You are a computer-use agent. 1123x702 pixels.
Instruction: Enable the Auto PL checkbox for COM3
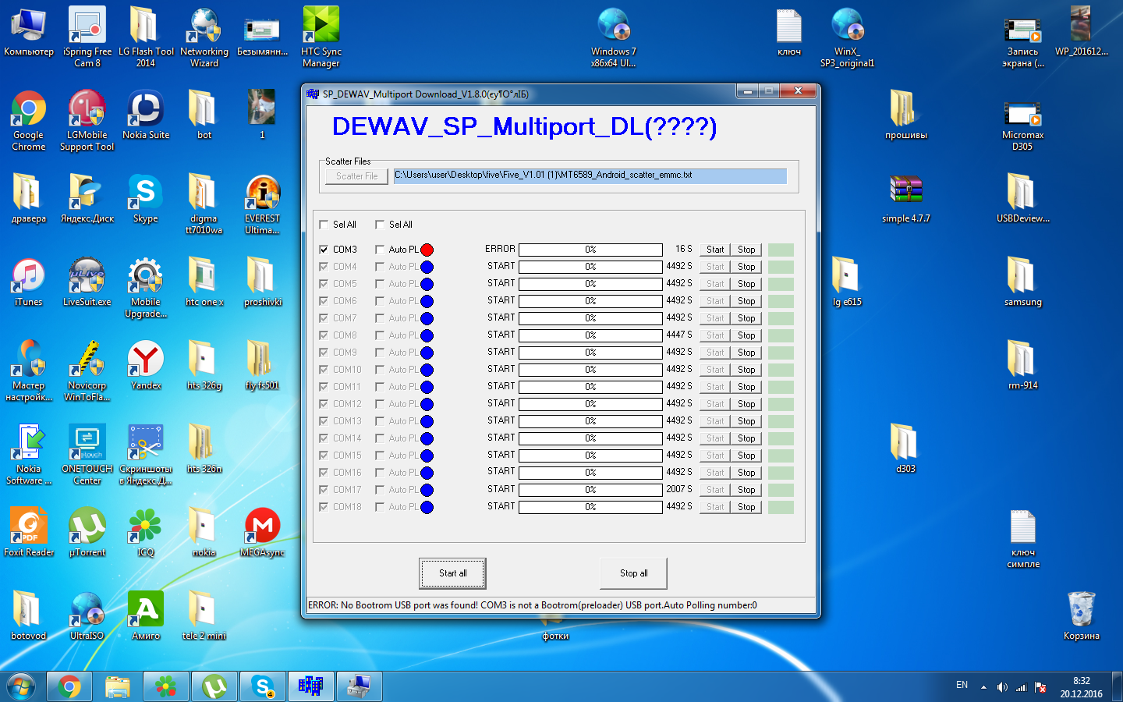coord(380,250)
